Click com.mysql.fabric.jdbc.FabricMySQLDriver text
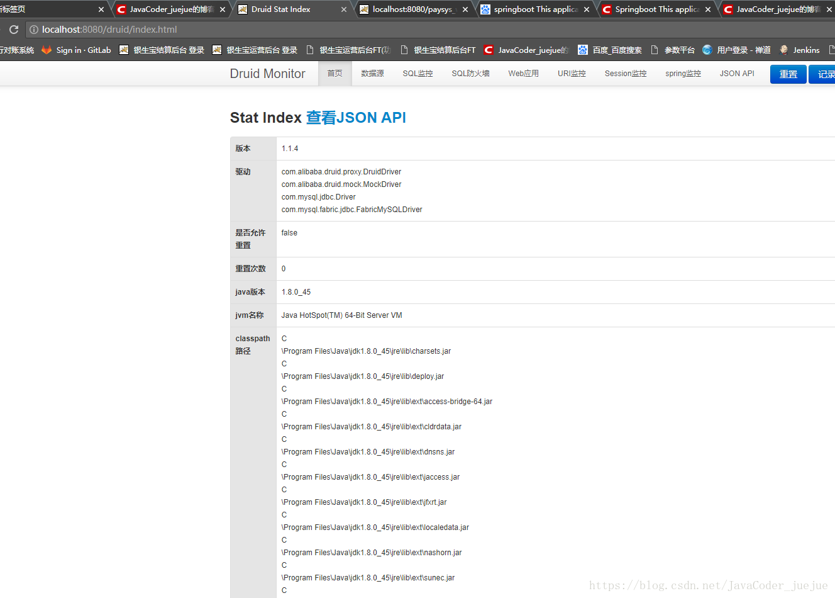Screen dimensions: 835x598 pos(352,210)
